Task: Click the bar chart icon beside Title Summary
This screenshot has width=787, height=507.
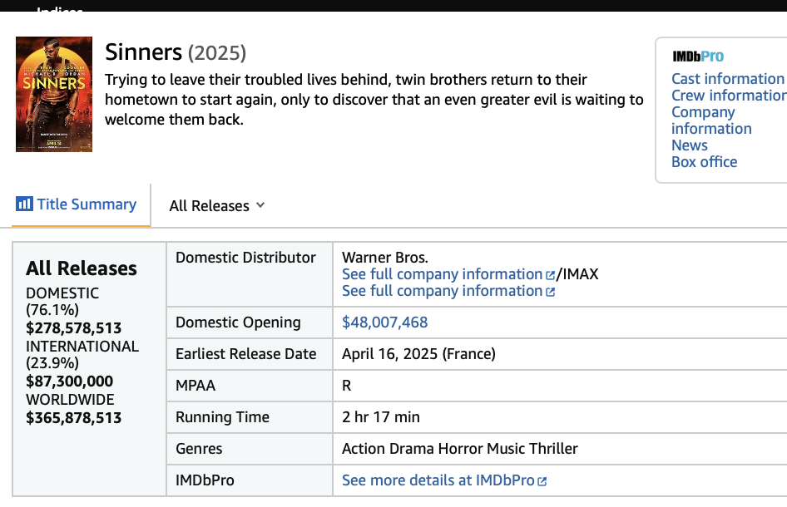Action: (24, 204)
